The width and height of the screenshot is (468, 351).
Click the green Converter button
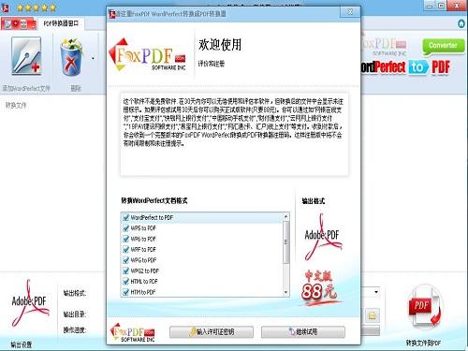pos(443,46)
